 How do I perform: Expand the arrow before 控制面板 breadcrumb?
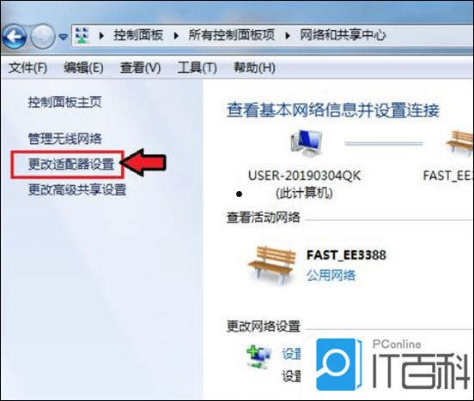tap(101, 36)
